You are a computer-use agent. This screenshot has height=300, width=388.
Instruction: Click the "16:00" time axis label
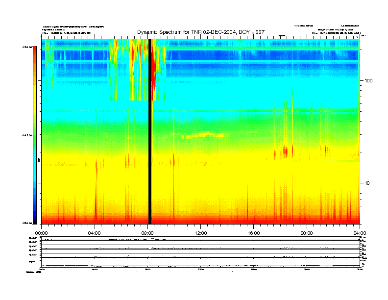coord(254,233)
